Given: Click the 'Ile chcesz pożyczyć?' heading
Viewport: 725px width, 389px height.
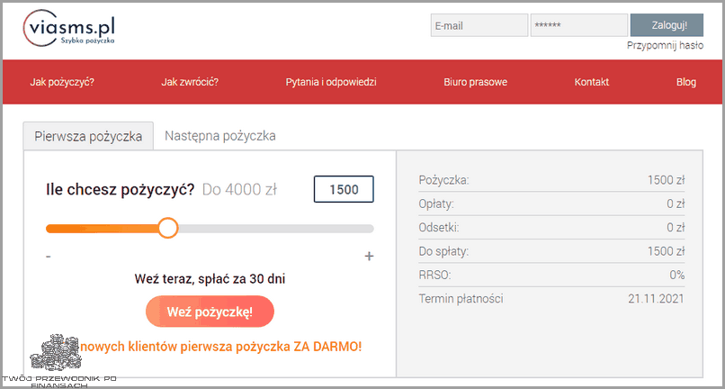Looking at the screenshot, I should tap(121, 189).
